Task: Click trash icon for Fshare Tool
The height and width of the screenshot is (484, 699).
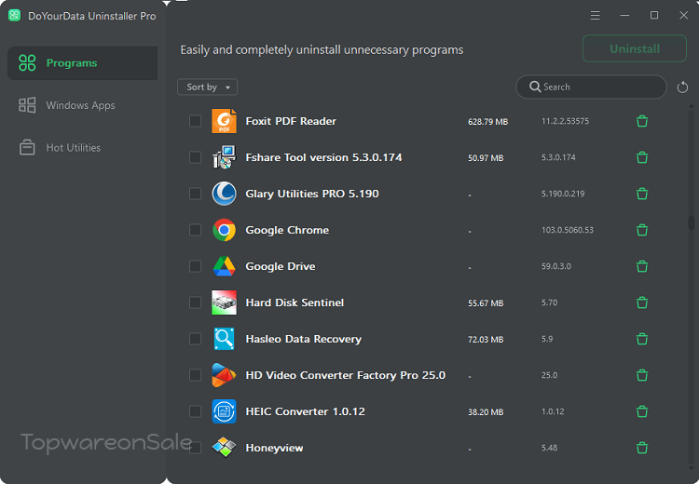Action: pos(642,157)
